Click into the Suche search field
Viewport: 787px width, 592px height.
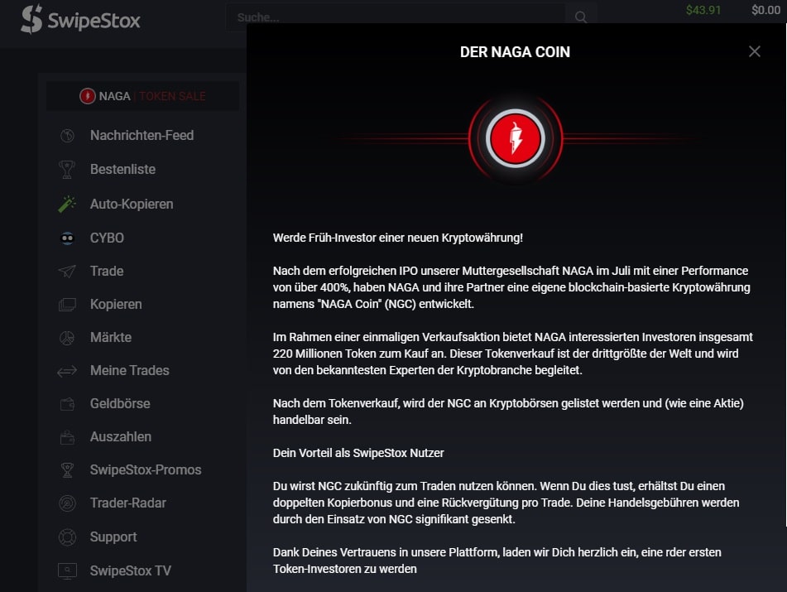pos(396,17)
